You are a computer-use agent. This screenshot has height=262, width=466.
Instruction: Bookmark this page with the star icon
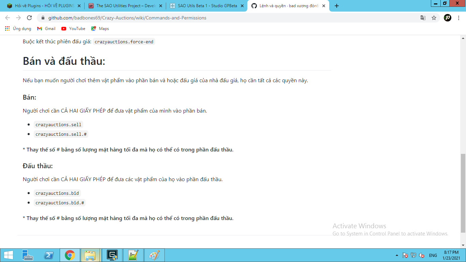[434, 18]
